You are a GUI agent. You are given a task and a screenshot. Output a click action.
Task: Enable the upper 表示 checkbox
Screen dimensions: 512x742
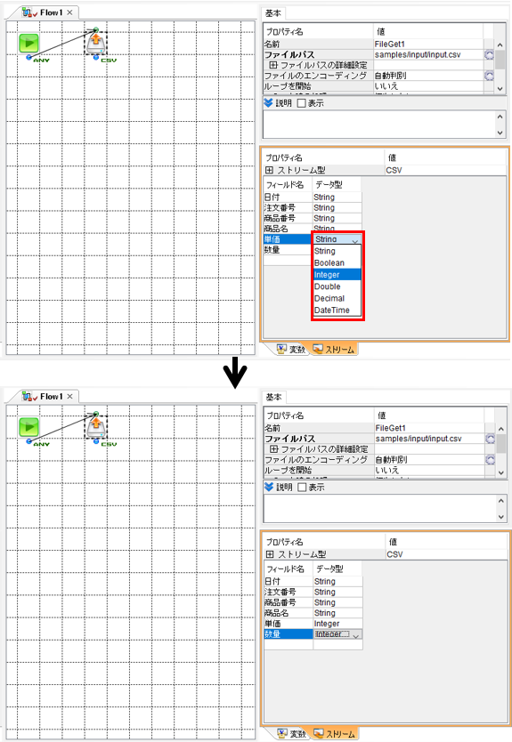[x=301, y=103]
